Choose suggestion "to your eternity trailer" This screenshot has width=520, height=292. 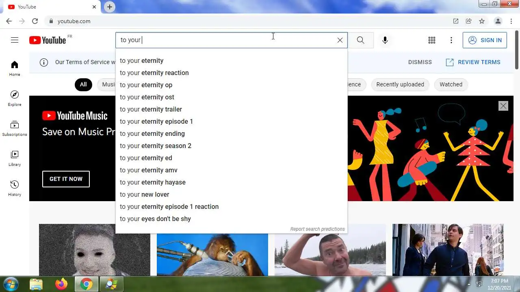coord(232,109)
